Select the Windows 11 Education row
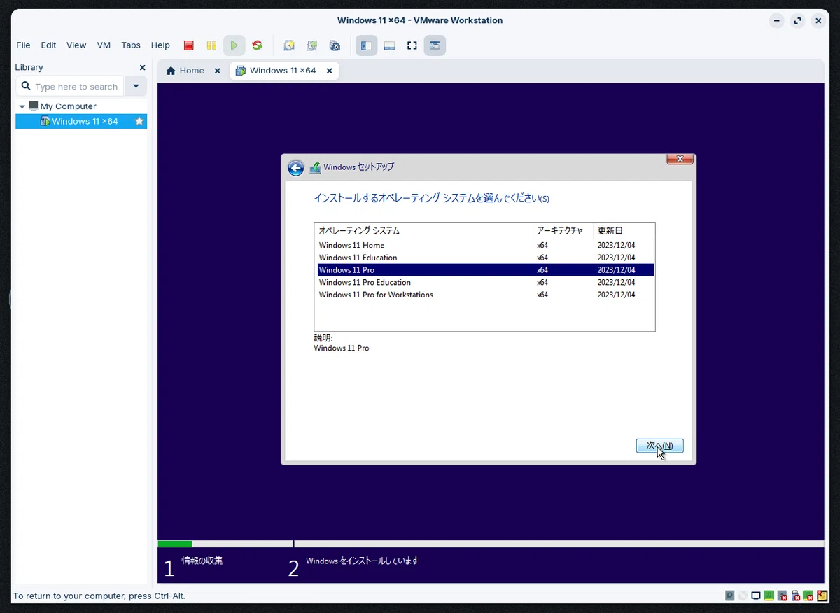Screen dimensions: 840x613 point(484,258)
